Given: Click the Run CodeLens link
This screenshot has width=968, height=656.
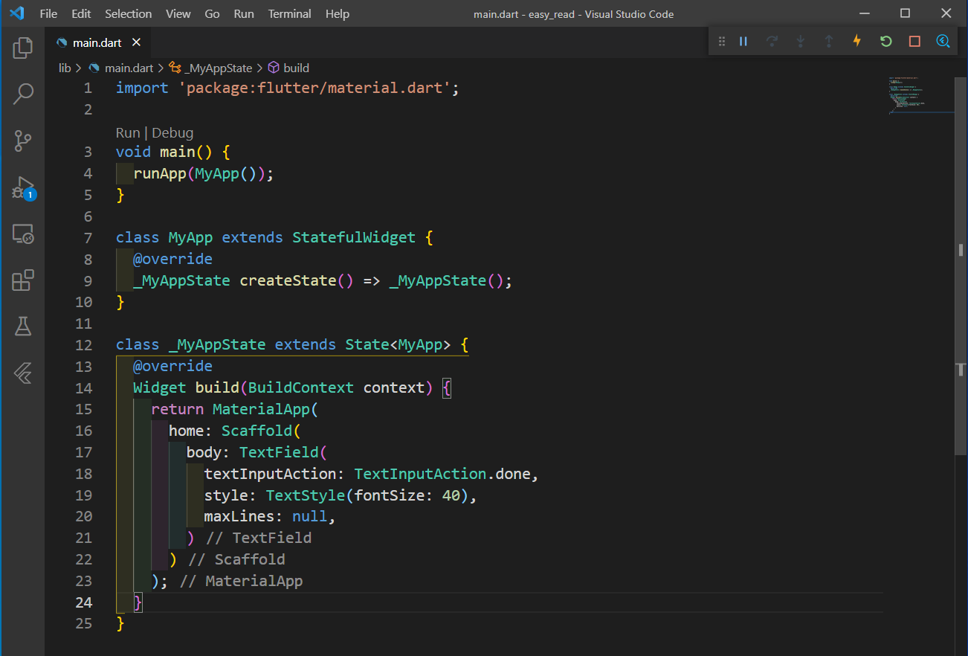Looking at the screenshot, I should [128, 132].
